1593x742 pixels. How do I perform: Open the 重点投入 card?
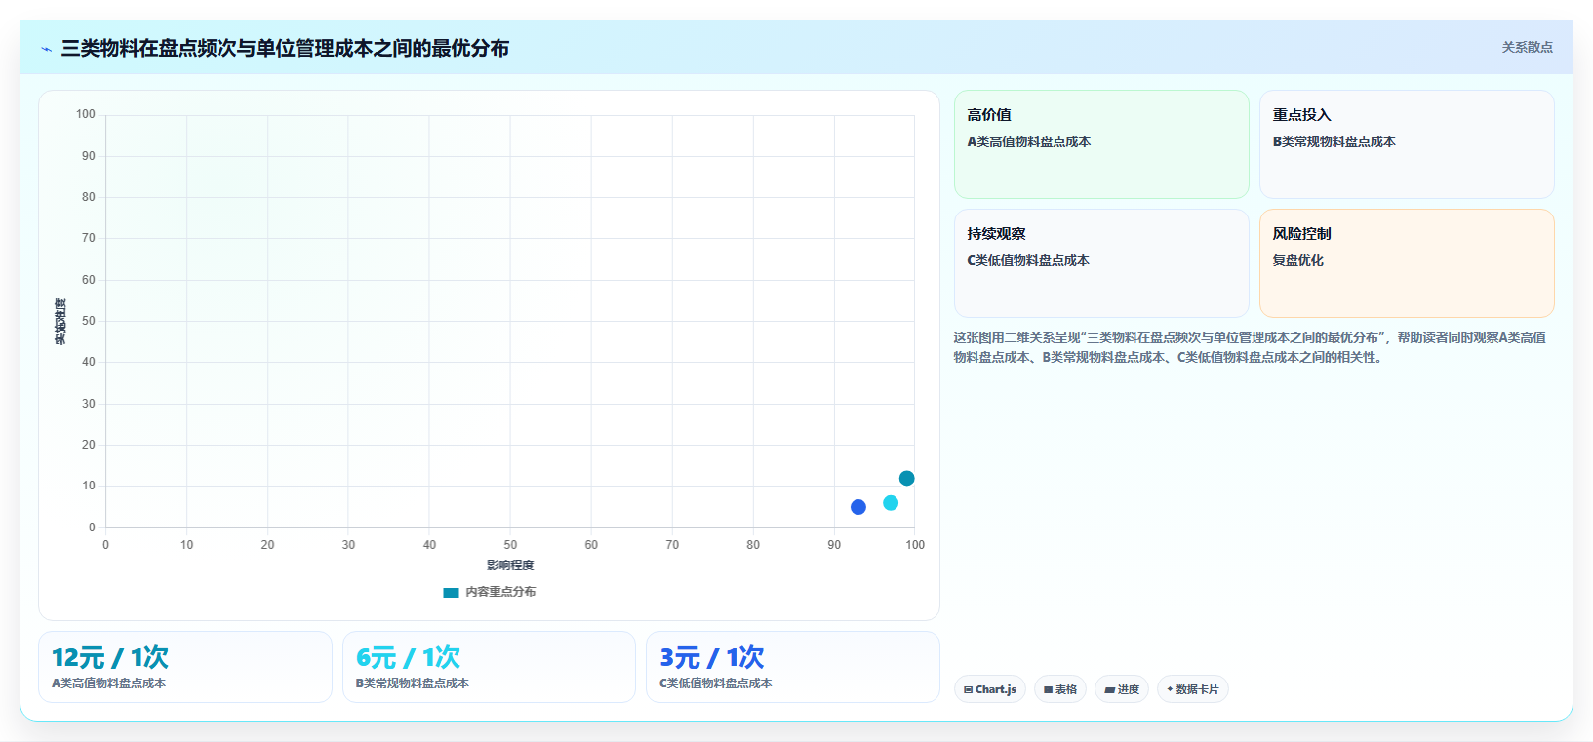pyautogui.click(x=1407, y=144)
